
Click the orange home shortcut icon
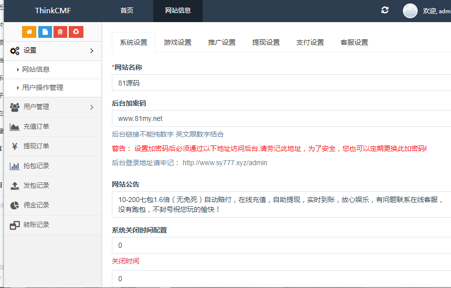(x=29, y=32)
